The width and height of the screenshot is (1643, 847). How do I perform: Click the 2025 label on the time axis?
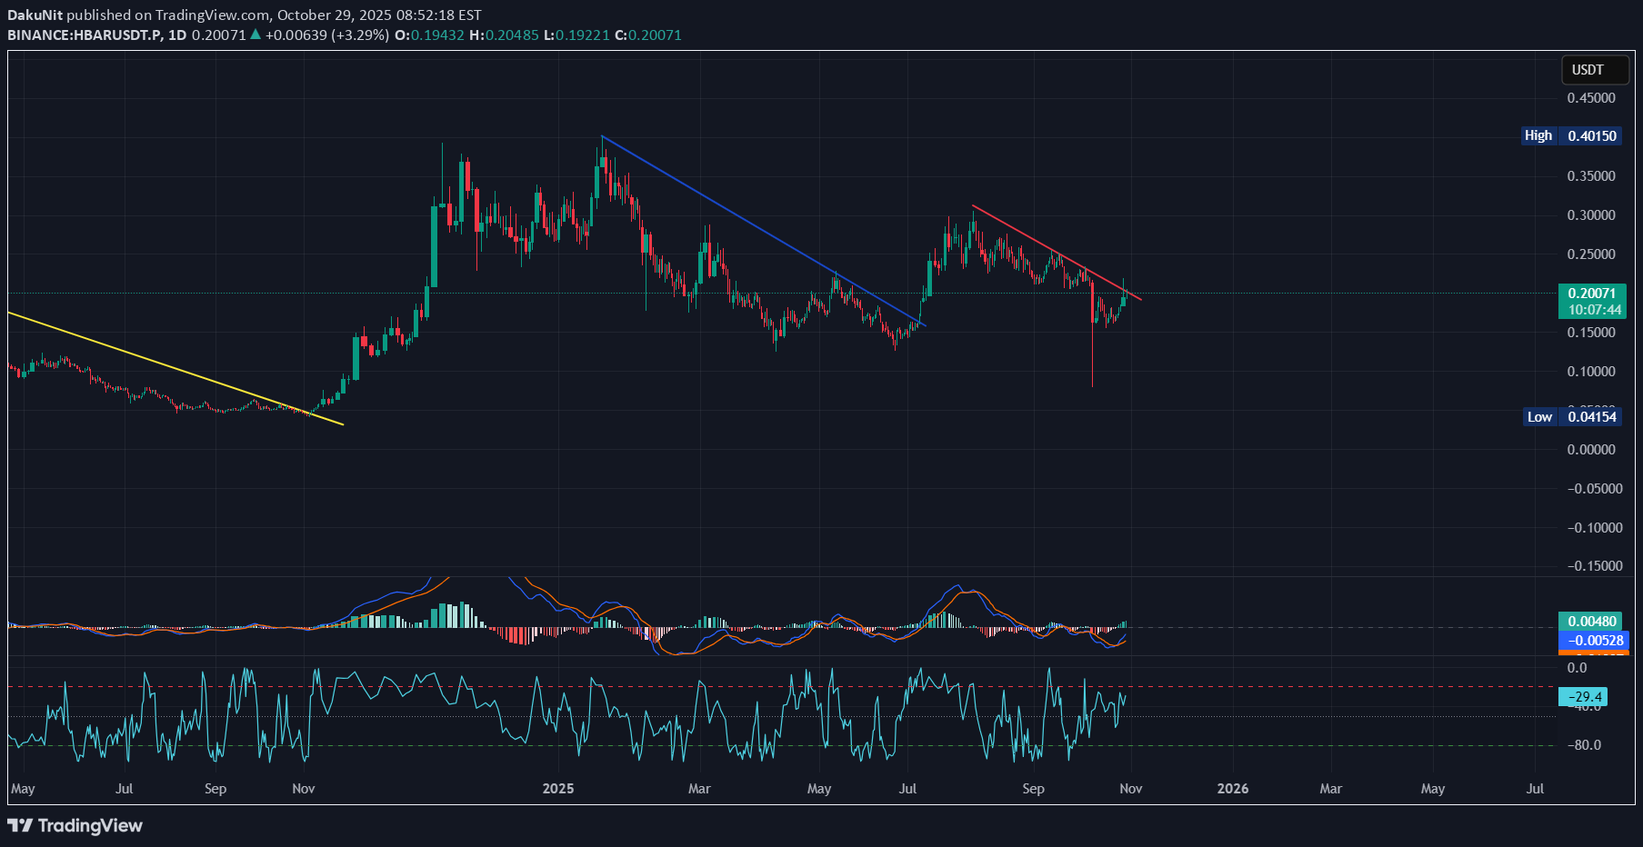(x=557, y=788)
